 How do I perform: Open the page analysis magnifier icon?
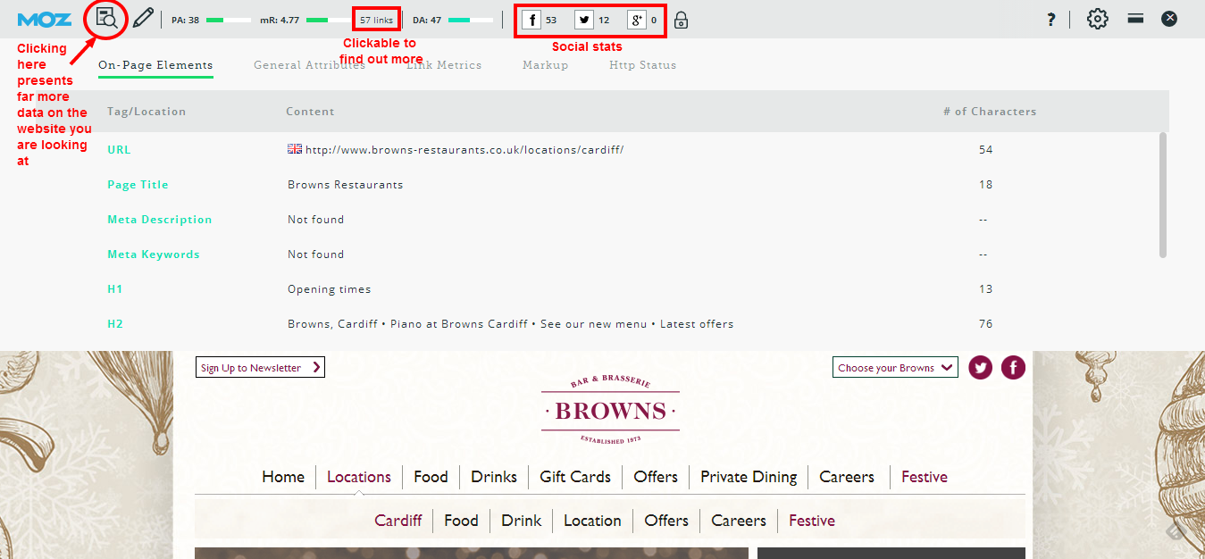pos(107,19)
